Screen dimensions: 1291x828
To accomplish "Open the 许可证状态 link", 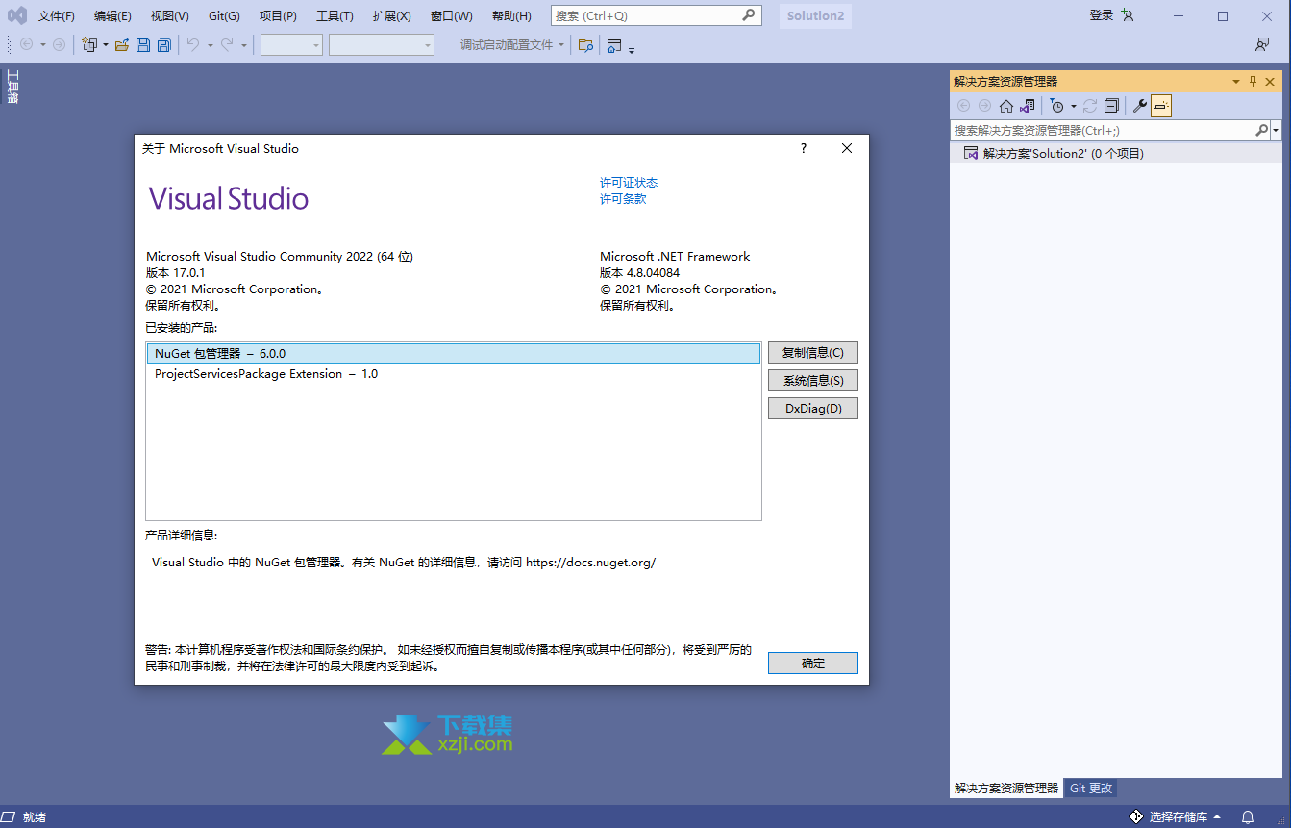I will pyautogui.click(x=629, y=183).
